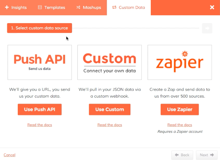220x161 pixels.
Task: Go back with the Back button
Action: 182,155
